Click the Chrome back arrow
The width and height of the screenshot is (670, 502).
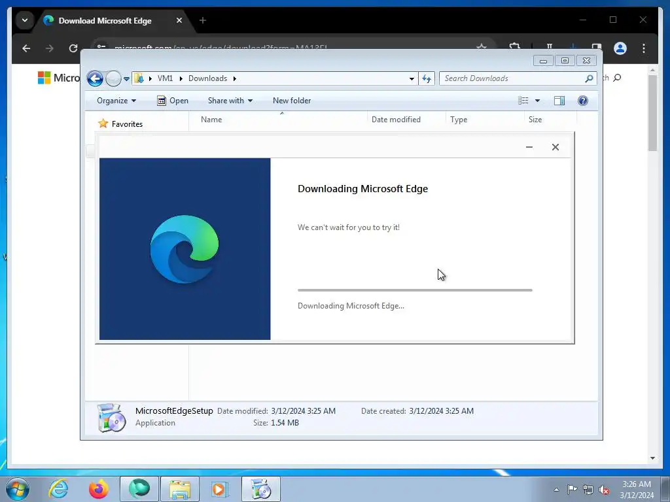pyautogui.click(x=26, y=48)
